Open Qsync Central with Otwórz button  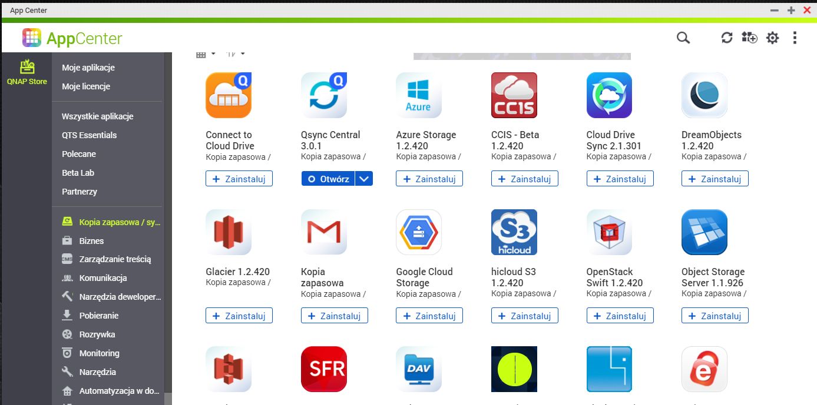pos(328,179)
